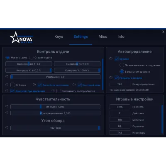Click MR key bind for Целиться
This screenshot has width=166, height=166.
pyautogui.click(x=120, y=120)
